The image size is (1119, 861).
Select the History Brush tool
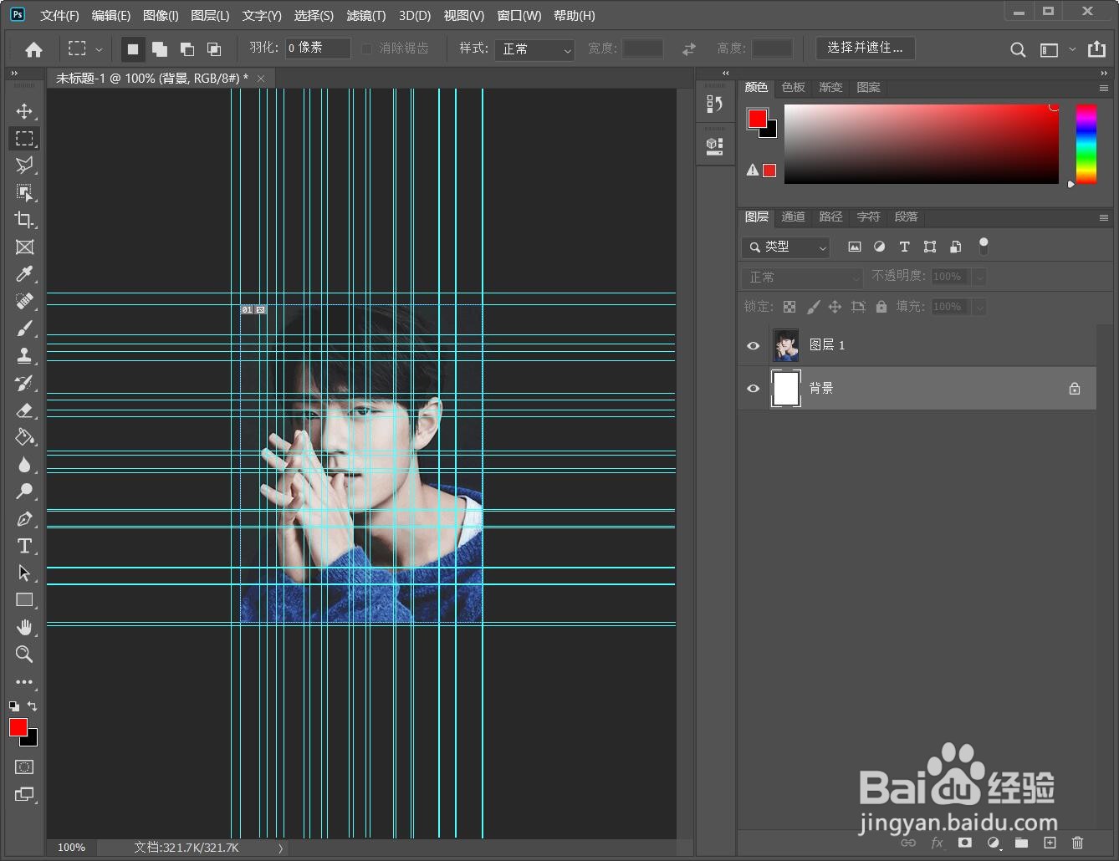pyautogui.click(x=24, y=383)
